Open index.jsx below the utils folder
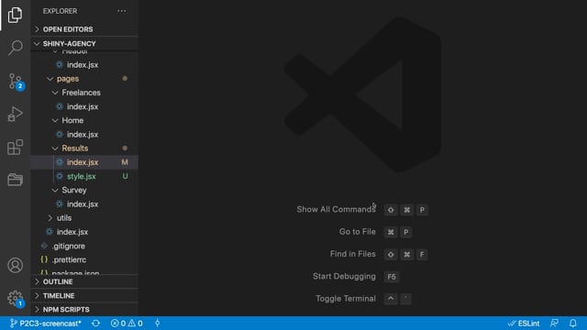 (x=84, y=232)
